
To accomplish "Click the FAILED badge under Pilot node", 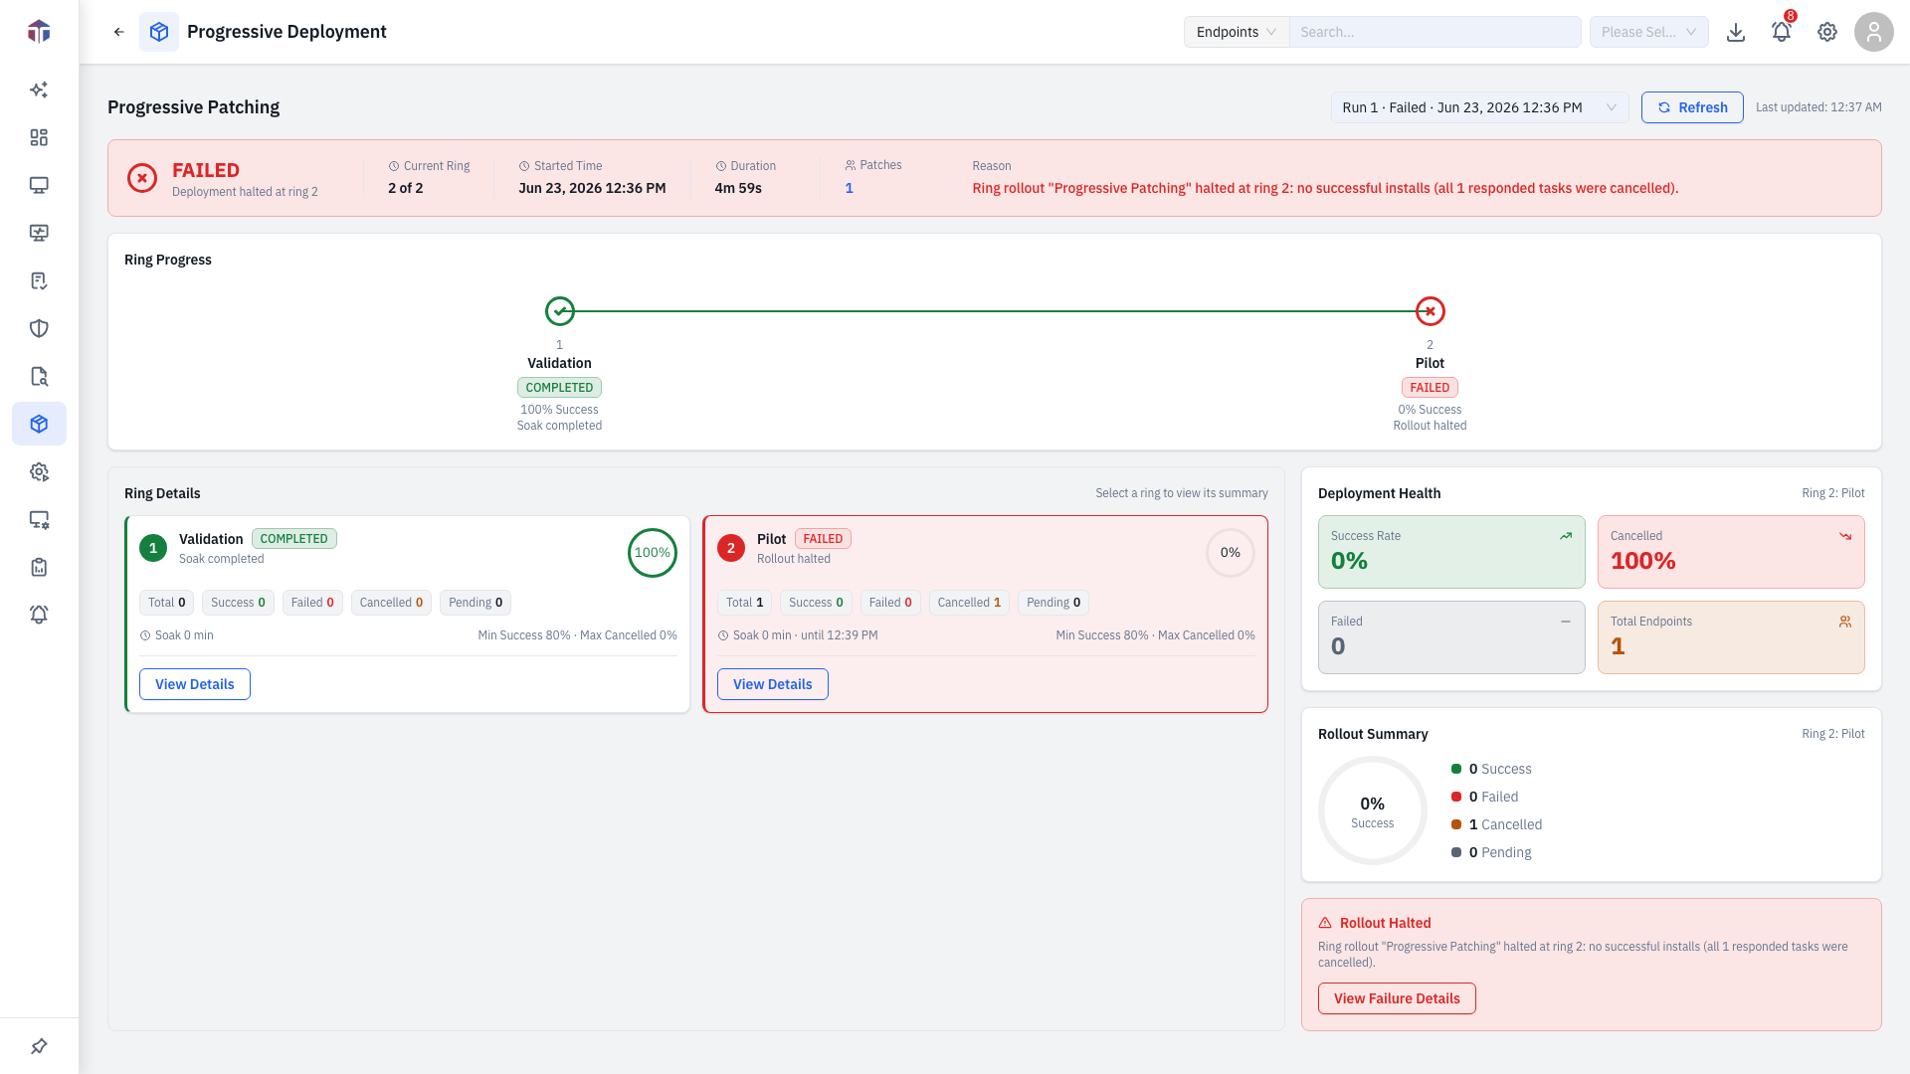I will click(x=1430, y=388).
